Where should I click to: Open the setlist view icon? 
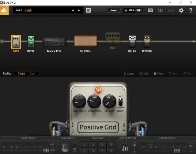tap(150, 10)
